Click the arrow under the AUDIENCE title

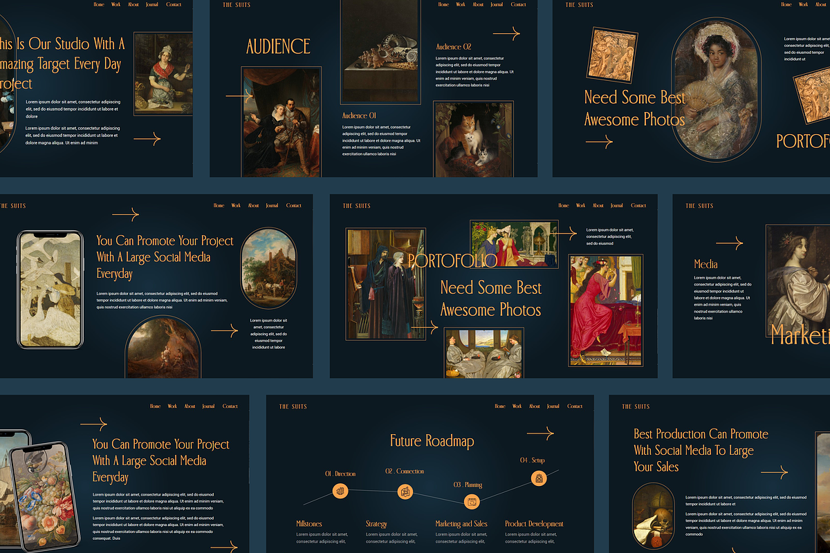(239, 95)
